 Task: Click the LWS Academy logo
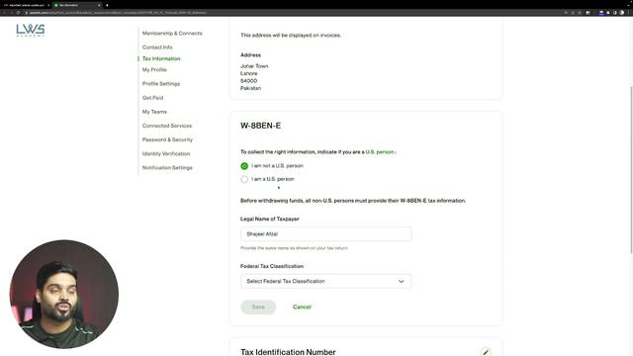(x=31, y=31)
